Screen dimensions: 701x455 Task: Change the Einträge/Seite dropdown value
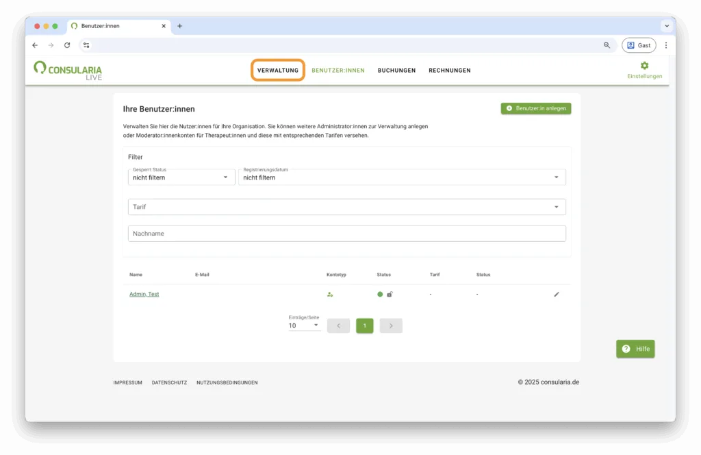click(x=304, y=325)
